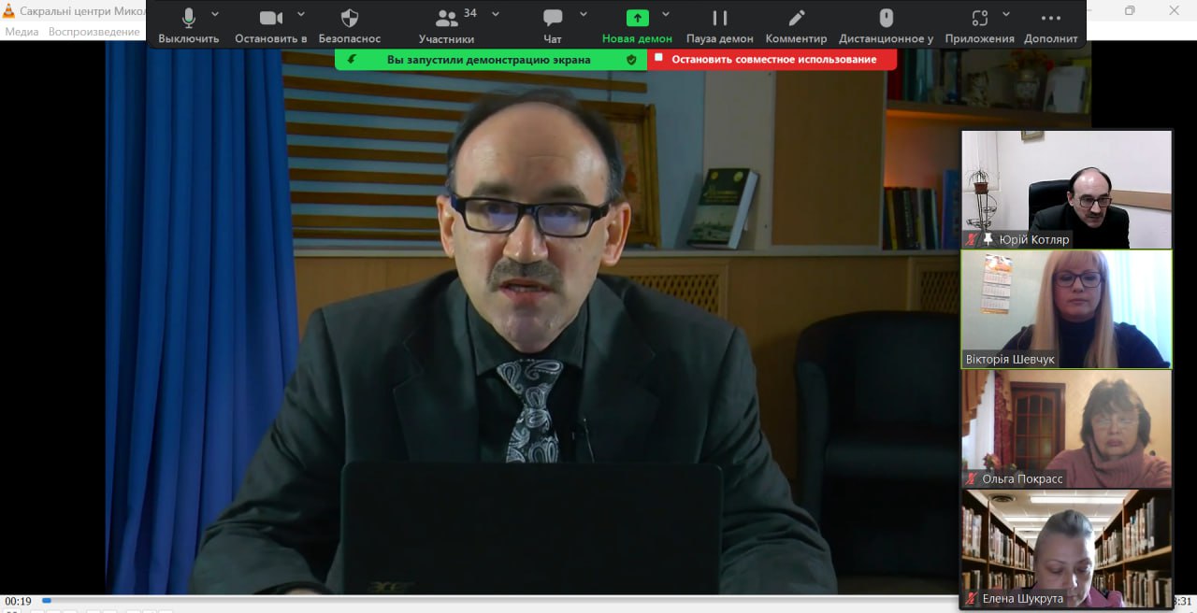Click the green Вы запустили демонстрацию экрана label
Viewport: 1197px width, 613px height.
click(x=489, y=60)
